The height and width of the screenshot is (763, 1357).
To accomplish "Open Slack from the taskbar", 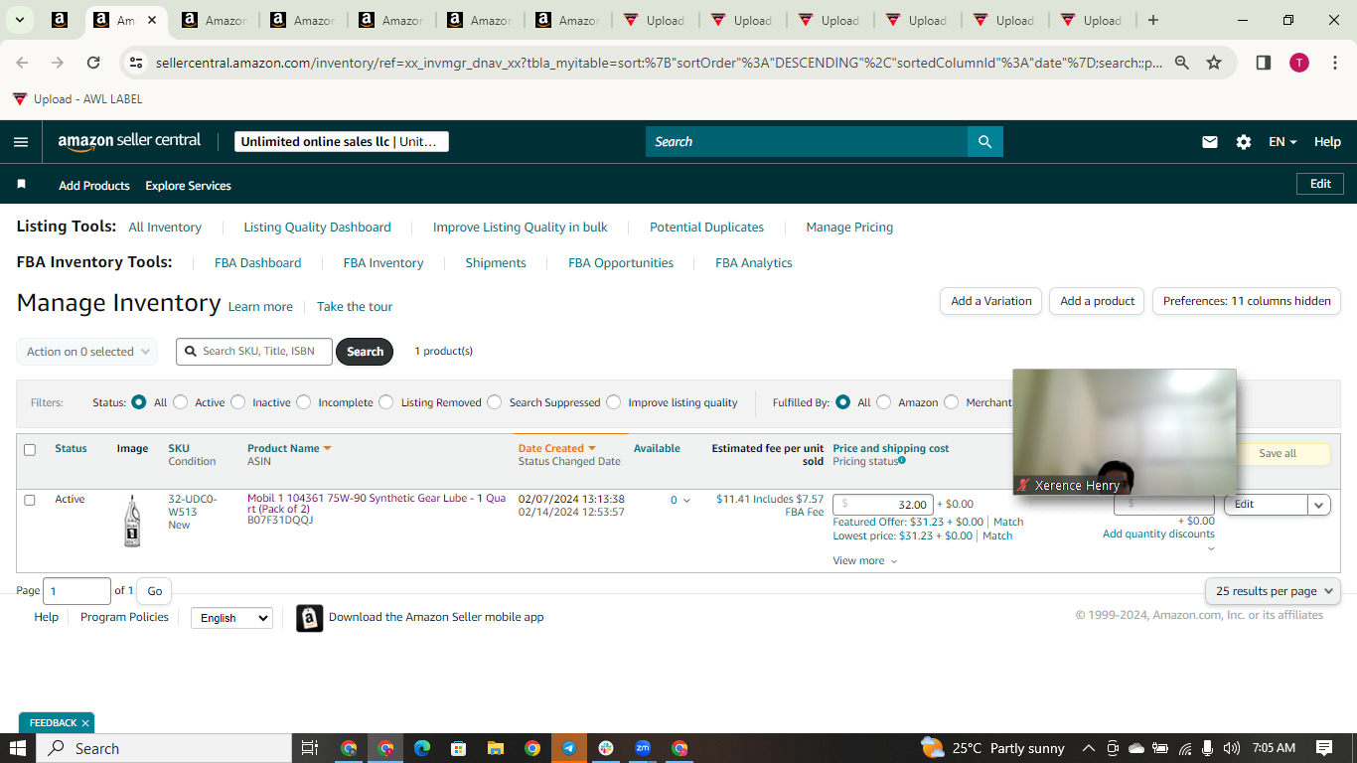I will point(606,748).
